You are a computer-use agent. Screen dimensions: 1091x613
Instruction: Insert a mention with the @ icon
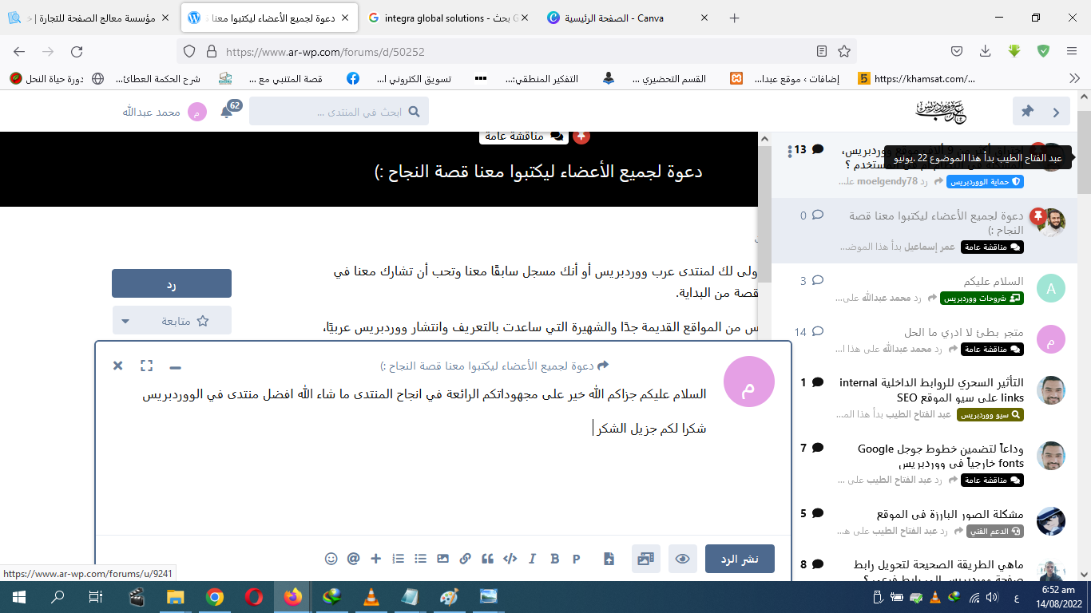coord(354,559)
